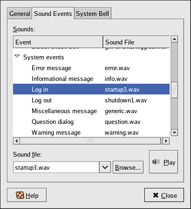Click the vertical scrollbar down arrow
The height and width of the screenshot is (209, 191).
pyautogui.click(x=174, y=132)
